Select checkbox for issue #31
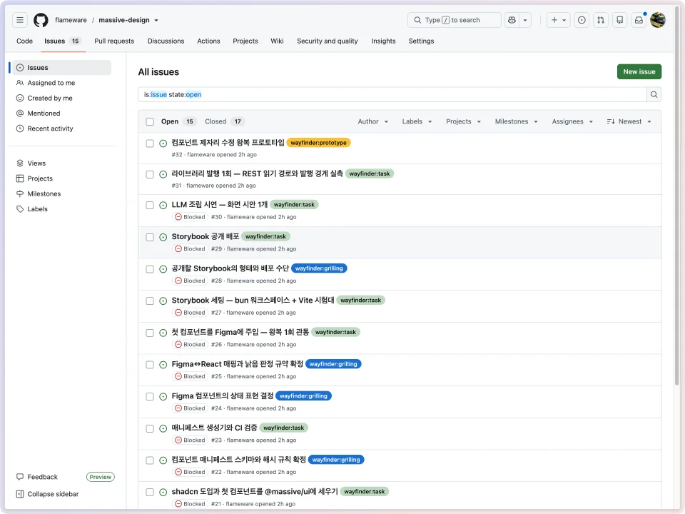This screenshot has width=685, height=514. pyautogui.click(x=150, y=174)
